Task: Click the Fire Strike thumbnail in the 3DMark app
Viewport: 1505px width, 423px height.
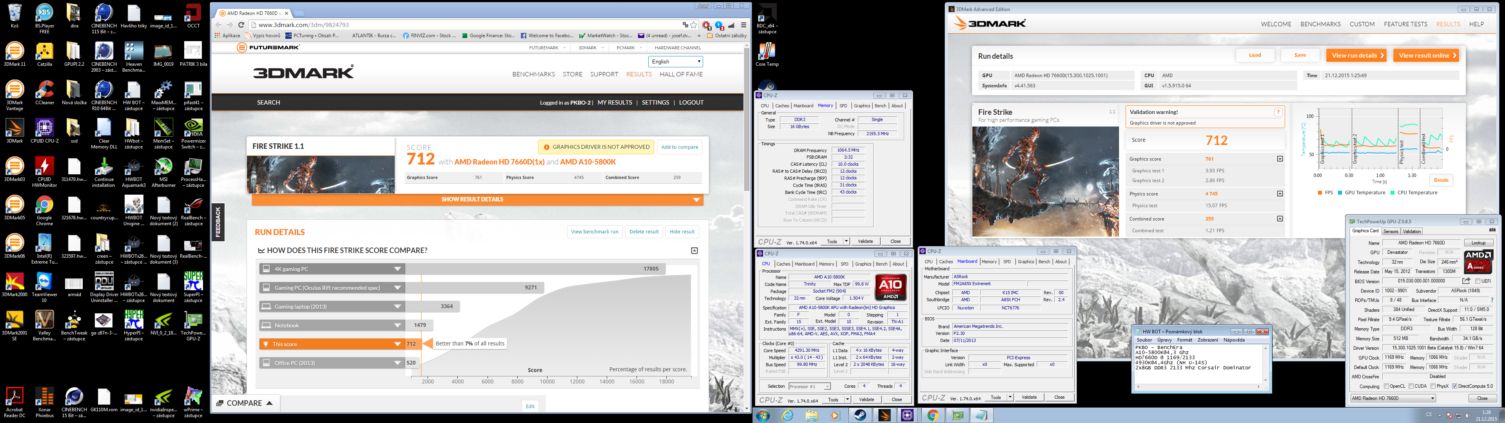Action: [1045, 182]
